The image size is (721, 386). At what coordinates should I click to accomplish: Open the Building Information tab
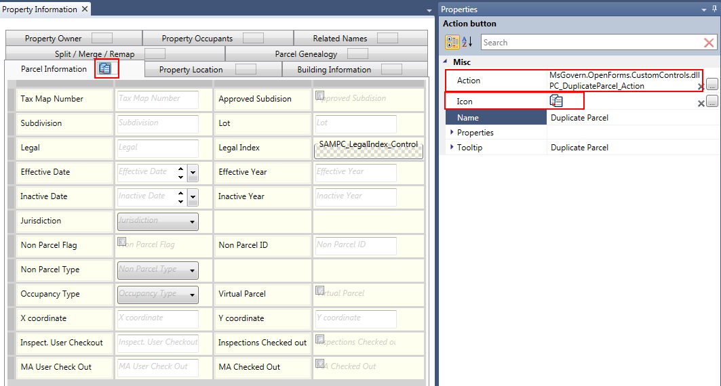[x=334, y=70]
